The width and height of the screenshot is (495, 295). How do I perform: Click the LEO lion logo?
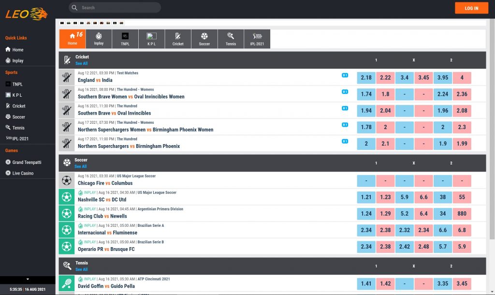[x=27, y=14]
